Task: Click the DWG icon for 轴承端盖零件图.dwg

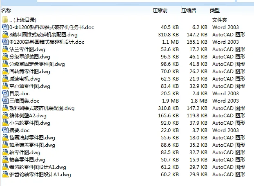Action: (x=5, y=145)
